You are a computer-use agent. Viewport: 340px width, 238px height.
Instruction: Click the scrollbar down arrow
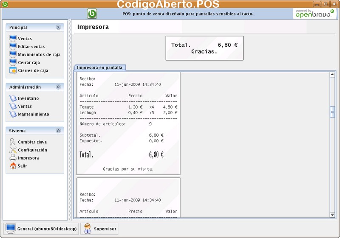click(x=332, y=215)
